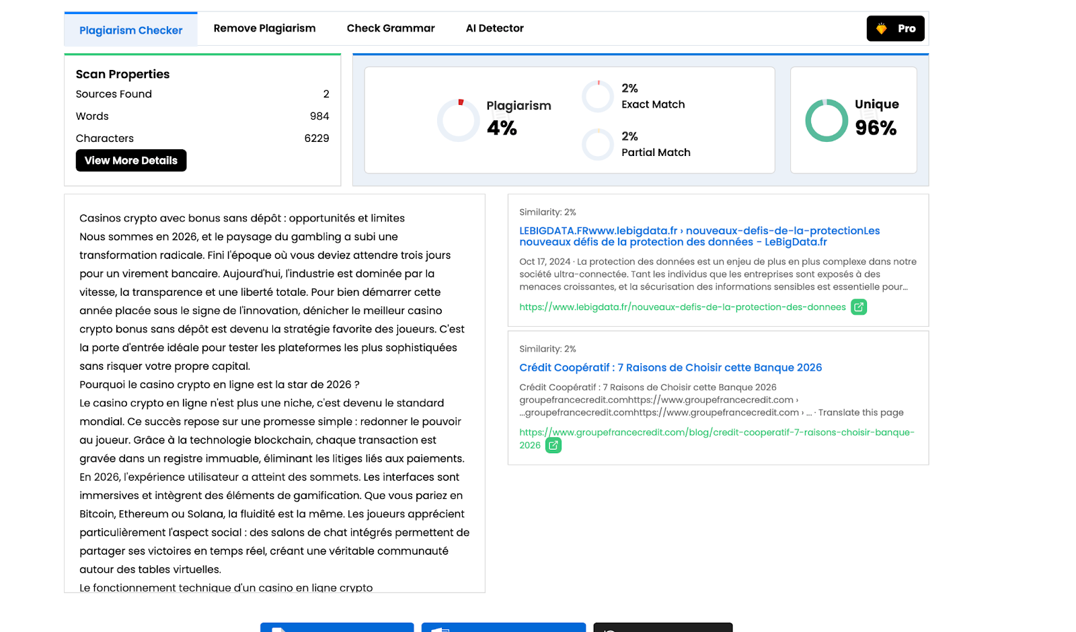Select the AI Detector tab

tap(494, 28)
